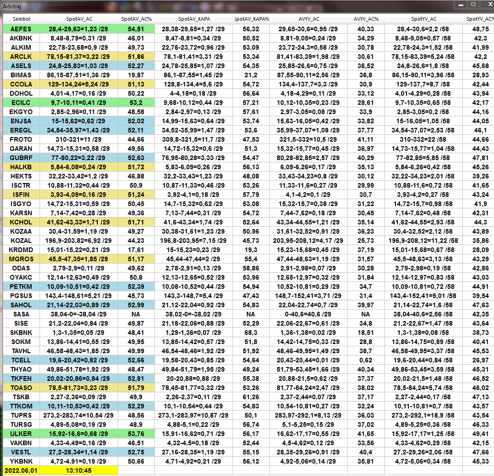Image resolution: width=494 pixels, height=476 pixels.
Task: Click the SpotAV_KAPA column header
Action: 194,19
